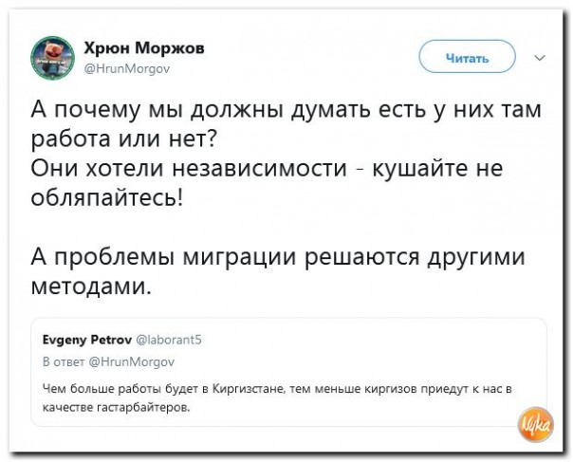The width and height of the screenshot is (573, 462).
Task: Open the Хрюн Моржов display name
Action: (143, 47)
